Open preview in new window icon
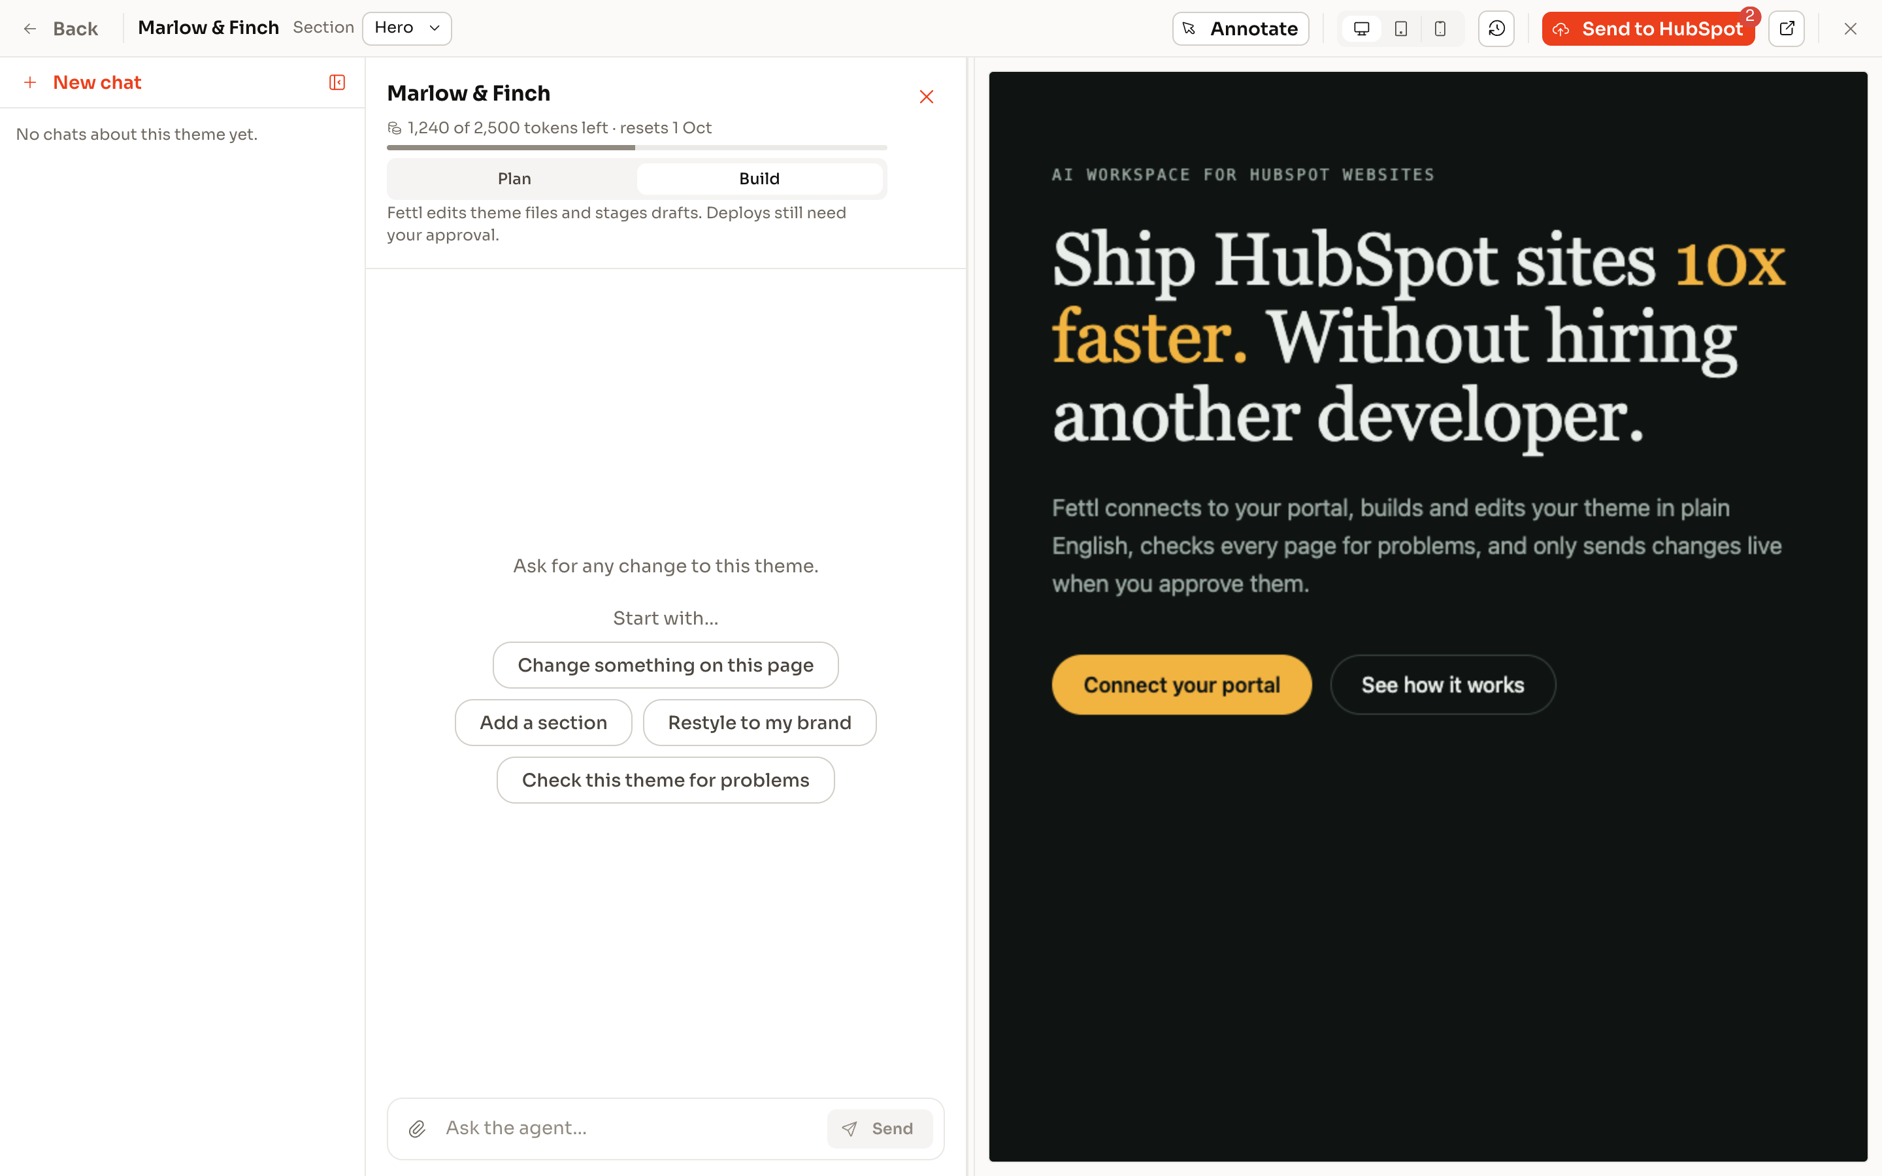 coord(1787,29)
